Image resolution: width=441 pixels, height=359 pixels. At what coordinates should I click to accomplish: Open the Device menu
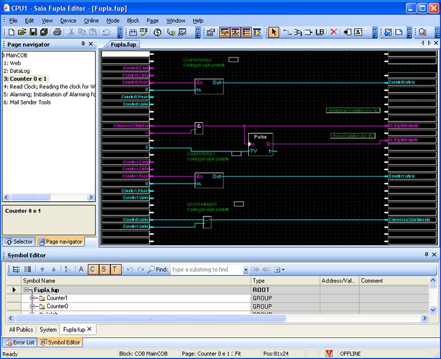tap(68, 21)
